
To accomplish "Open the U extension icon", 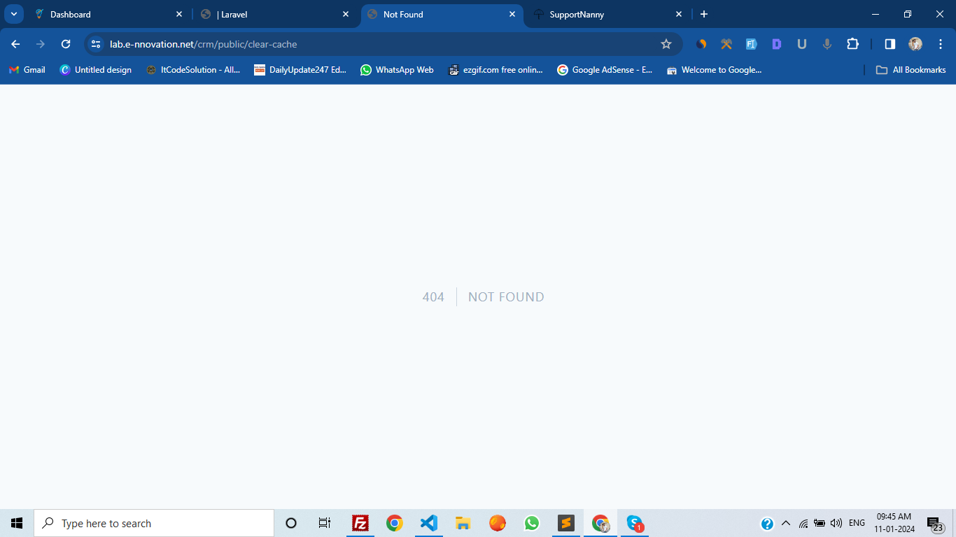I will [802, 44].
